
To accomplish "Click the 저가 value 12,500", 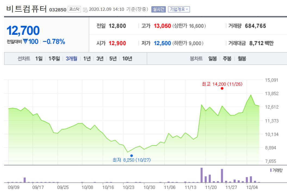I will coord(162,43).
